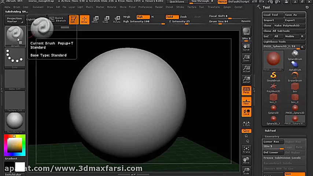Viewport: 313px width, 176px height.
Task: Click the SDiv 5 subdivision slider
Action: click(273, 147)
